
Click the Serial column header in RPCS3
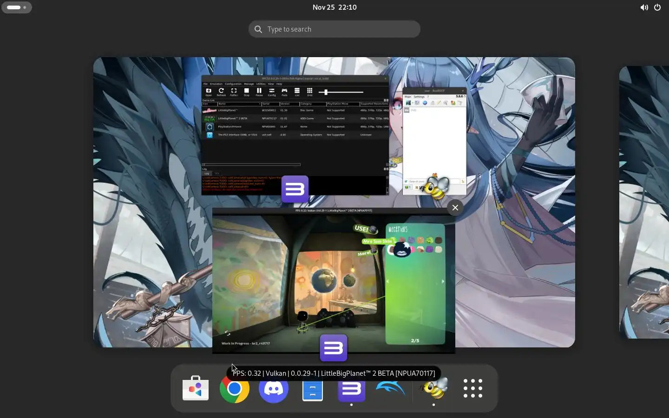click(x=271, y=104)
